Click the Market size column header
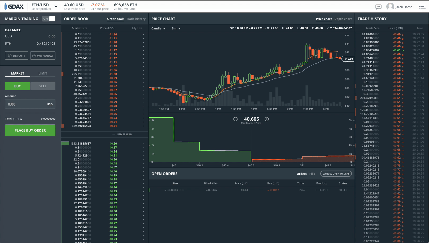Screen dimensions: 429x243 pos(80,28)
